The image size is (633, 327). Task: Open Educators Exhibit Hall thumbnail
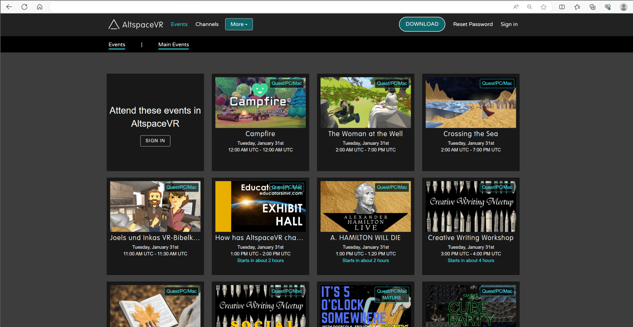coord(260,206)
